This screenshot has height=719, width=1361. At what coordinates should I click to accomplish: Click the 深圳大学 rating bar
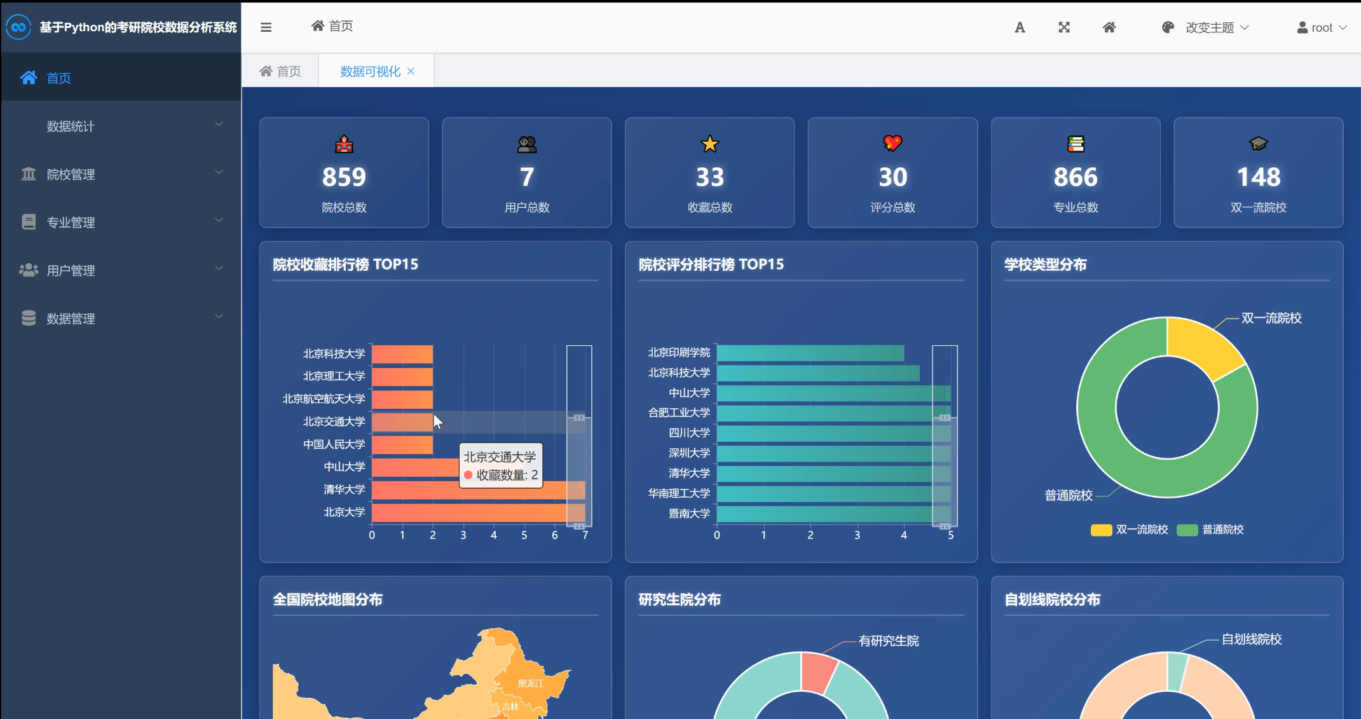(834, 453)
